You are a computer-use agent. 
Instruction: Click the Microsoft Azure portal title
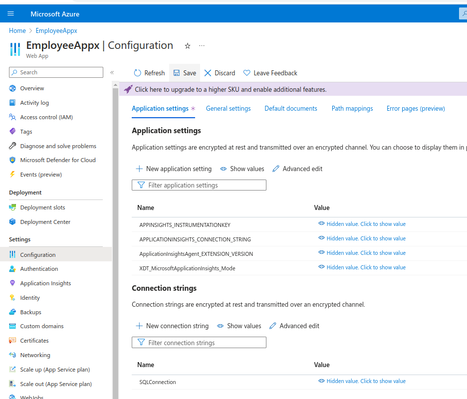pos(55,14)
